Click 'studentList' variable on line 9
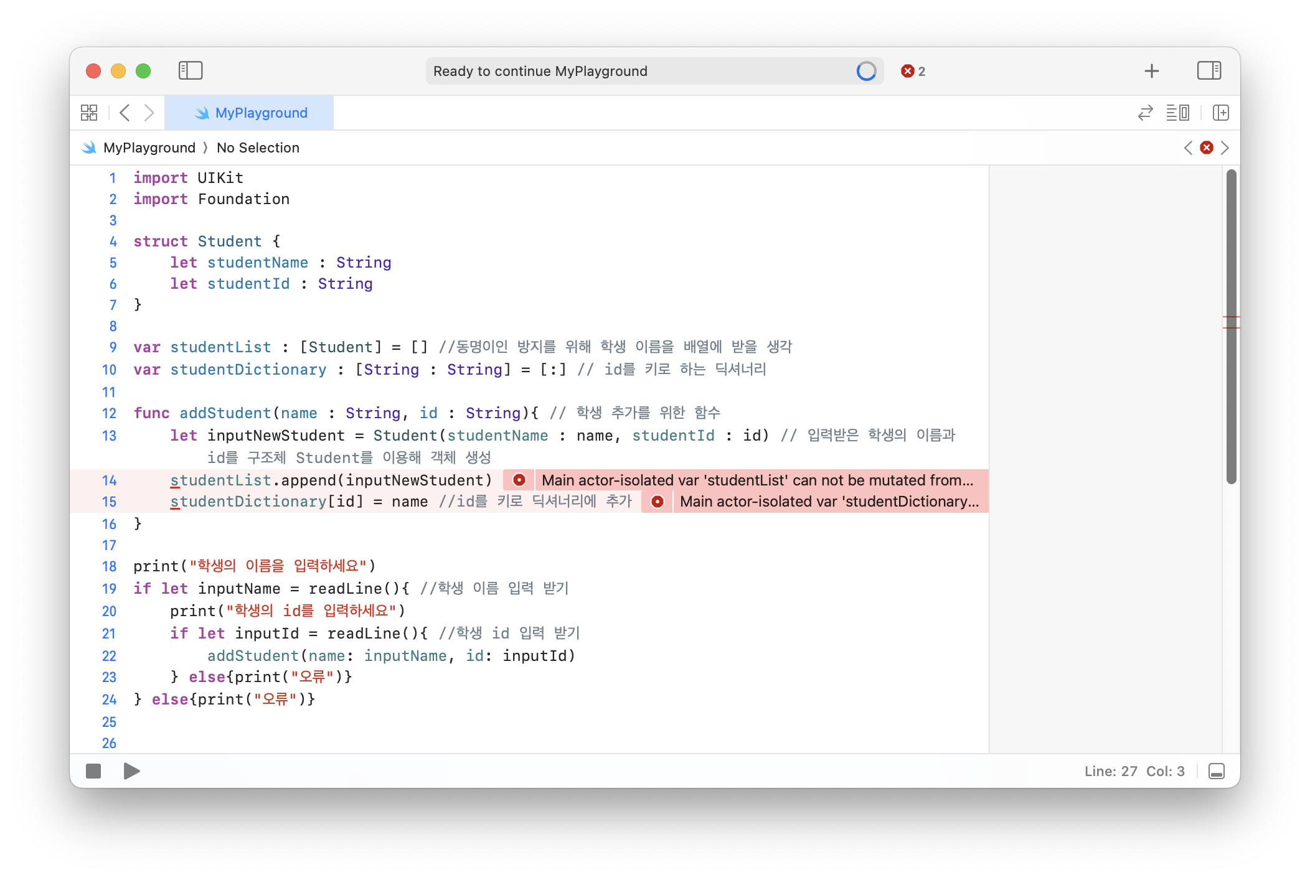 click(220, 347)
